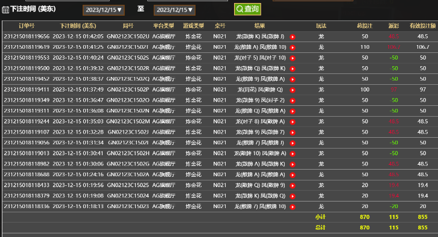Play the replay for order 231215018118433
Viewport: 438px width, 237px height.
(293, 185)
